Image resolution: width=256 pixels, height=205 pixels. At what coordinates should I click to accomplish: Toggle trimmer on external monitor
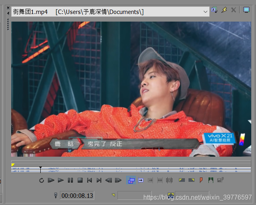coord(246,10)
